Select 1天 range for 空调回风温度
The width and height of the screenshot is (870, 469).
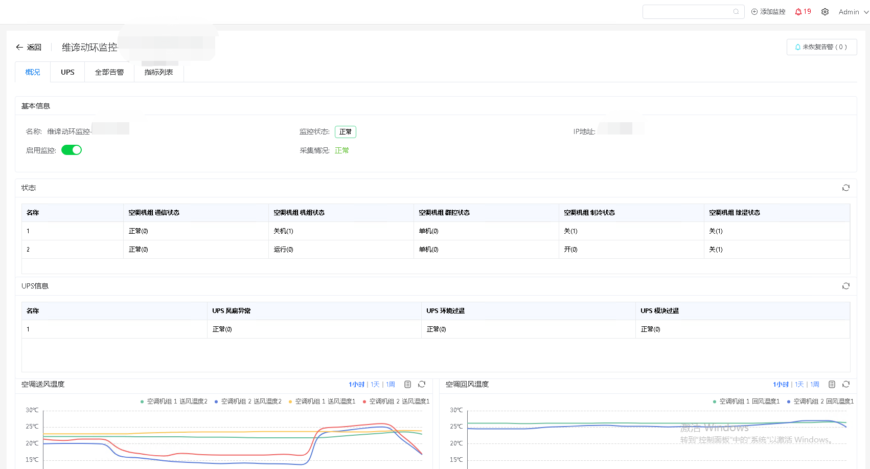point(799,385)
